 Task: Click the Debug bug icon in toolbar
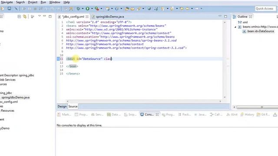[x=78, y=9]
